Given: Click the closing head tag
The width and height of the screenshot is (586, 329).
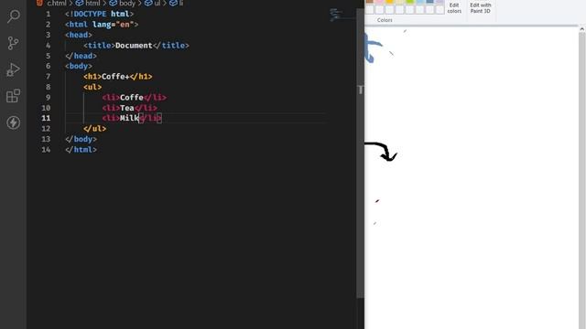Looking at the screenshot, I should (x=81, y=56).
